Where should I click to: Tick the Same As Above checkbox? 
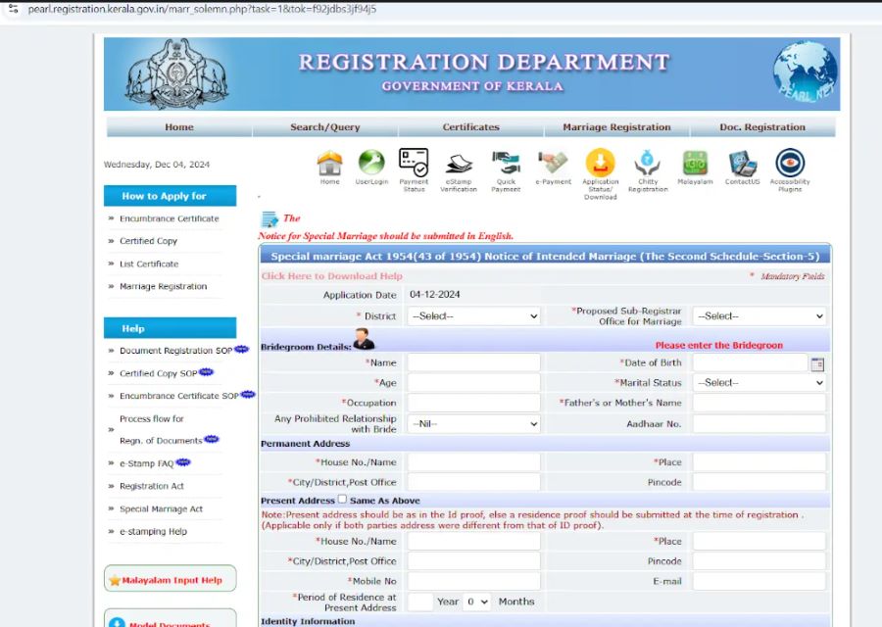pos(342,500)
